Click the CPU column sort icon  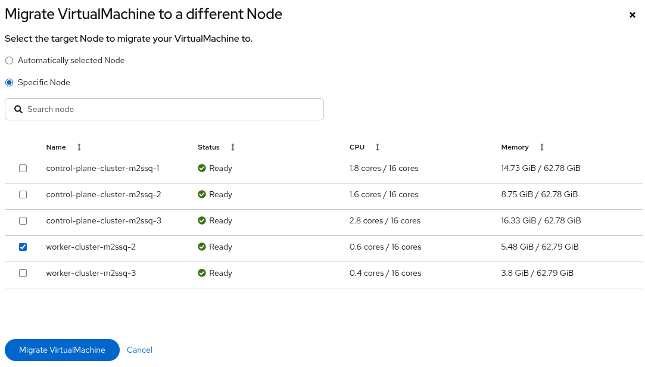pos(378,147)
